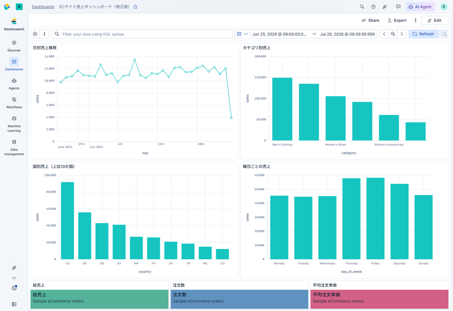453x311 pixels.
Task: Open the background search icon beside Refresh
Action: [x=444, y=34]
